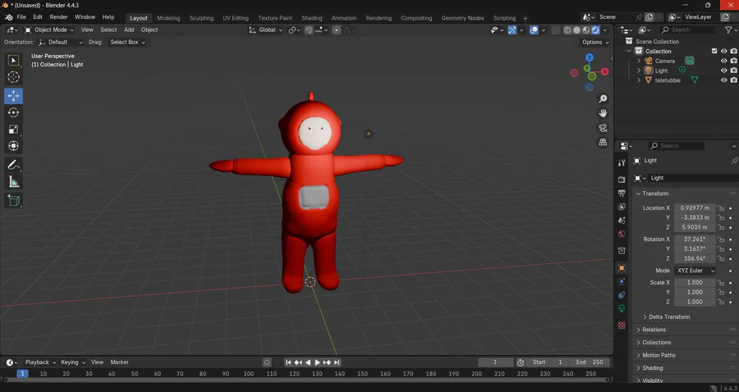The height and width of the screenshot is (392, 739).
Task: Open the Texture properties tab
Action: point(622,326)
